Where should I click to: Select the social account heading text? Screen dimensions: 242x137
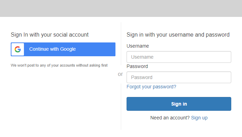[x=50, y=35]
